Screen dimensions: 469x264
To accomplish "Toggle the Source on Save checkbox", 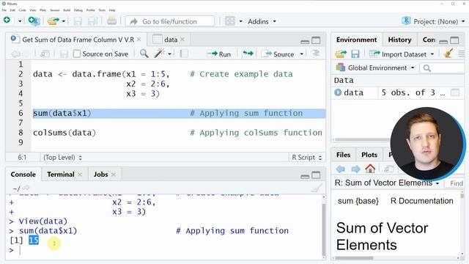I will tap(77, 54).
